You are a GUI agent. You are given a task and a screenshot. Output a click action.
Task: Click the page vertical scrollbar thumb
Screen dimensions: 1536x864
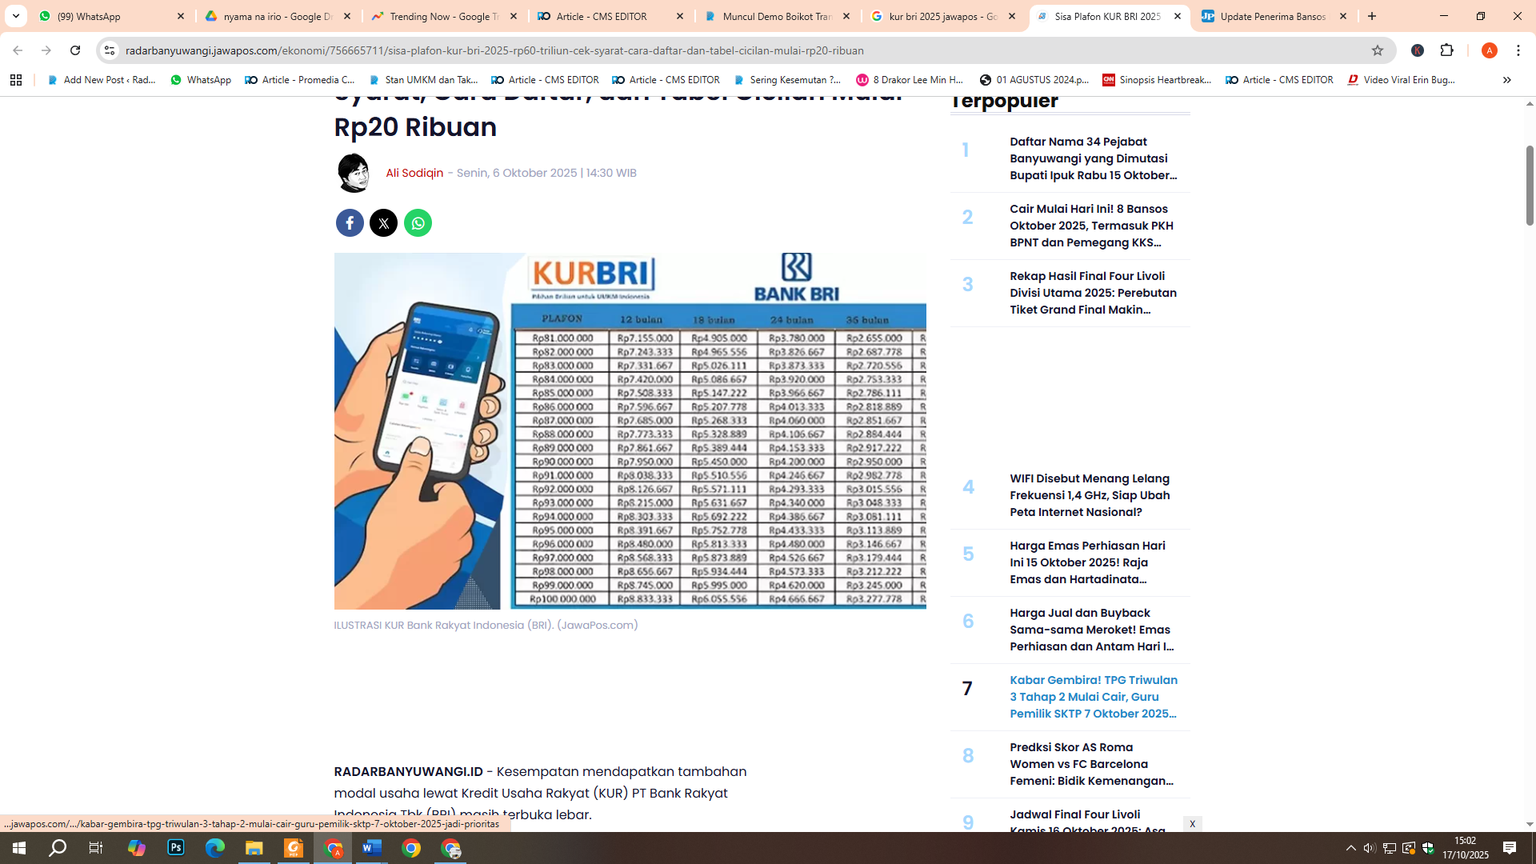[x=1530, y=185]
